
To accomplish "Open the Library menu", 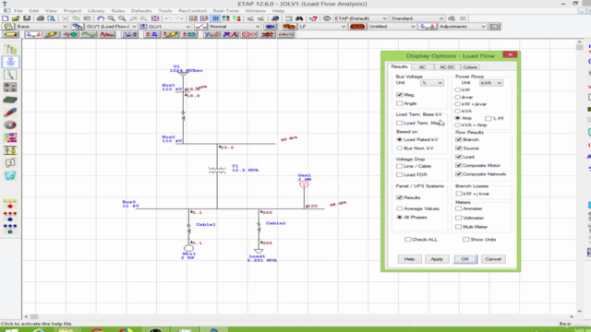I will [96, 11].
